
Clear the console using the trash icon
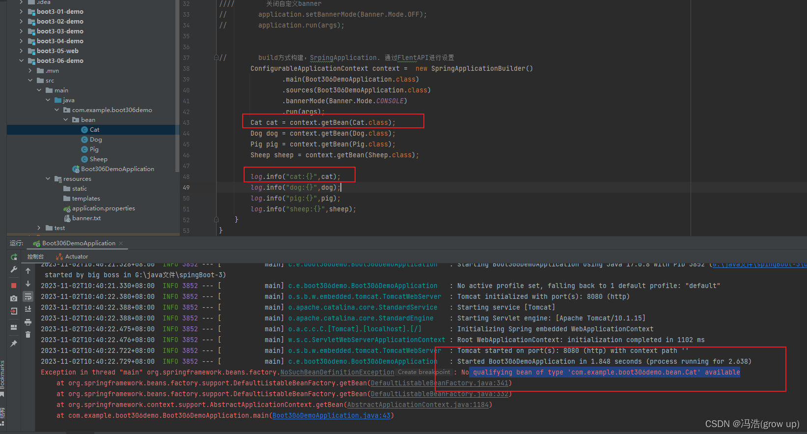[x=28, y=335]
